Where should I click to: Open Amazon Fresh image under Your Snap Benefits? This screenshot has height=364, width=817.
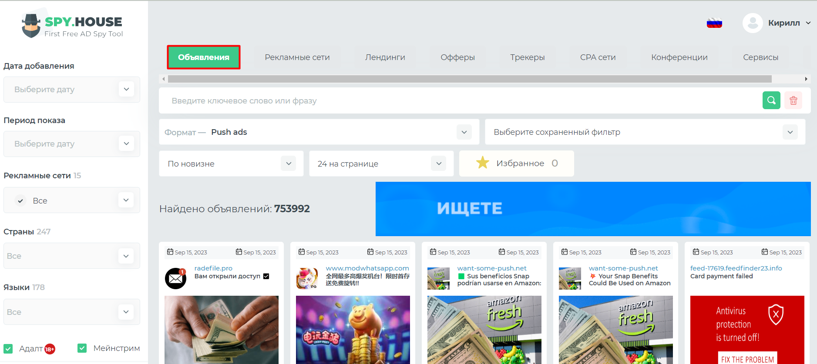616,330
